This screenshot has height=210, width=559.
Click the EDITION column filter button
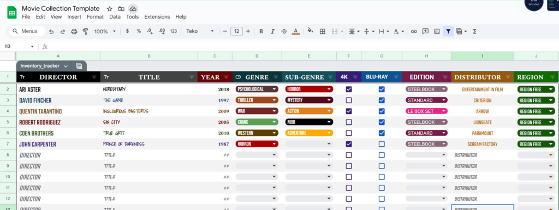(445, 77)
